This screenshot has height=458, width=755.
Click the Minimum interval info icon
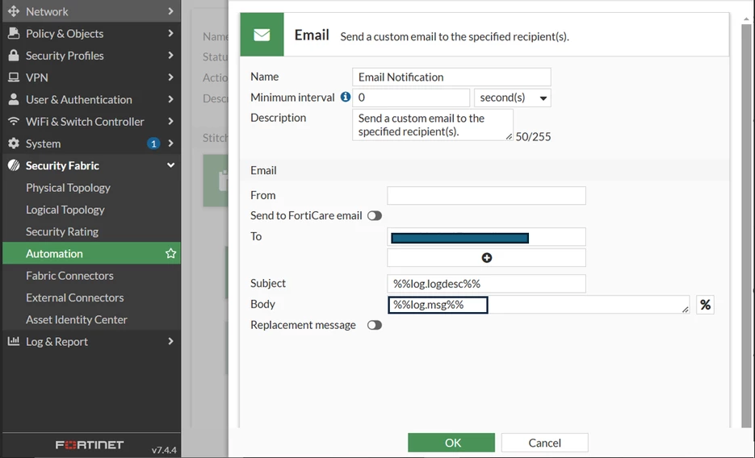click(x=346, y=97)
